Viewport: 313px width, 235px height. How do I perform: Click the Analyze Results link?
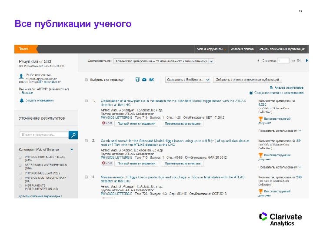pos(289,87)
